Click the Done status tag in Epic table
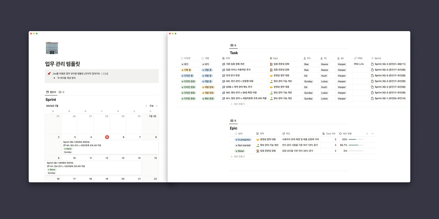 [x=240, y=151]
